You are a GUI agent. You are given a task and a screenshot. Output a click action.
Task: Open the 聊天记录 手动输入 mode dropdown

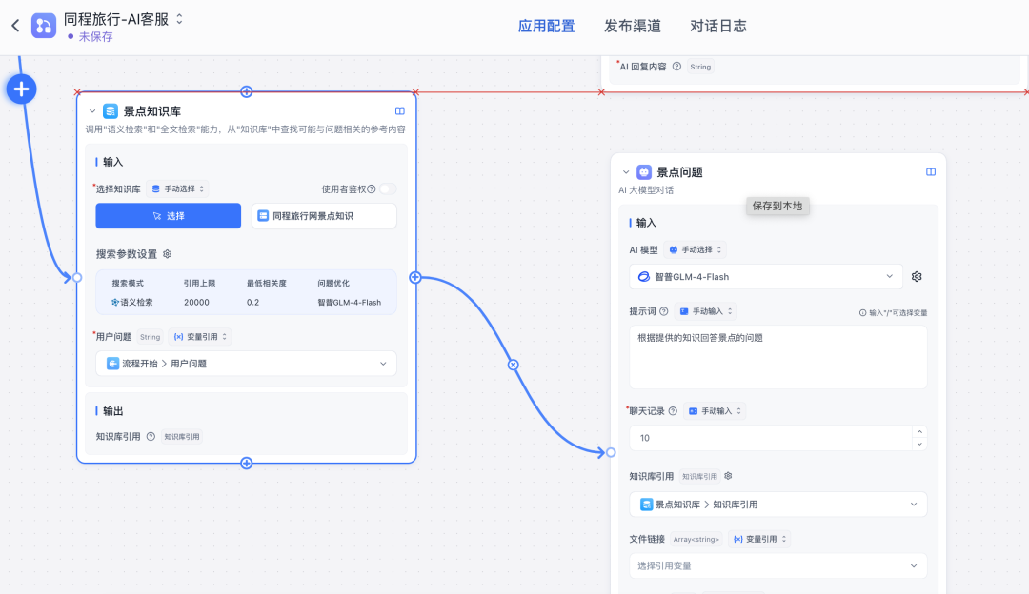coord(715,411)
